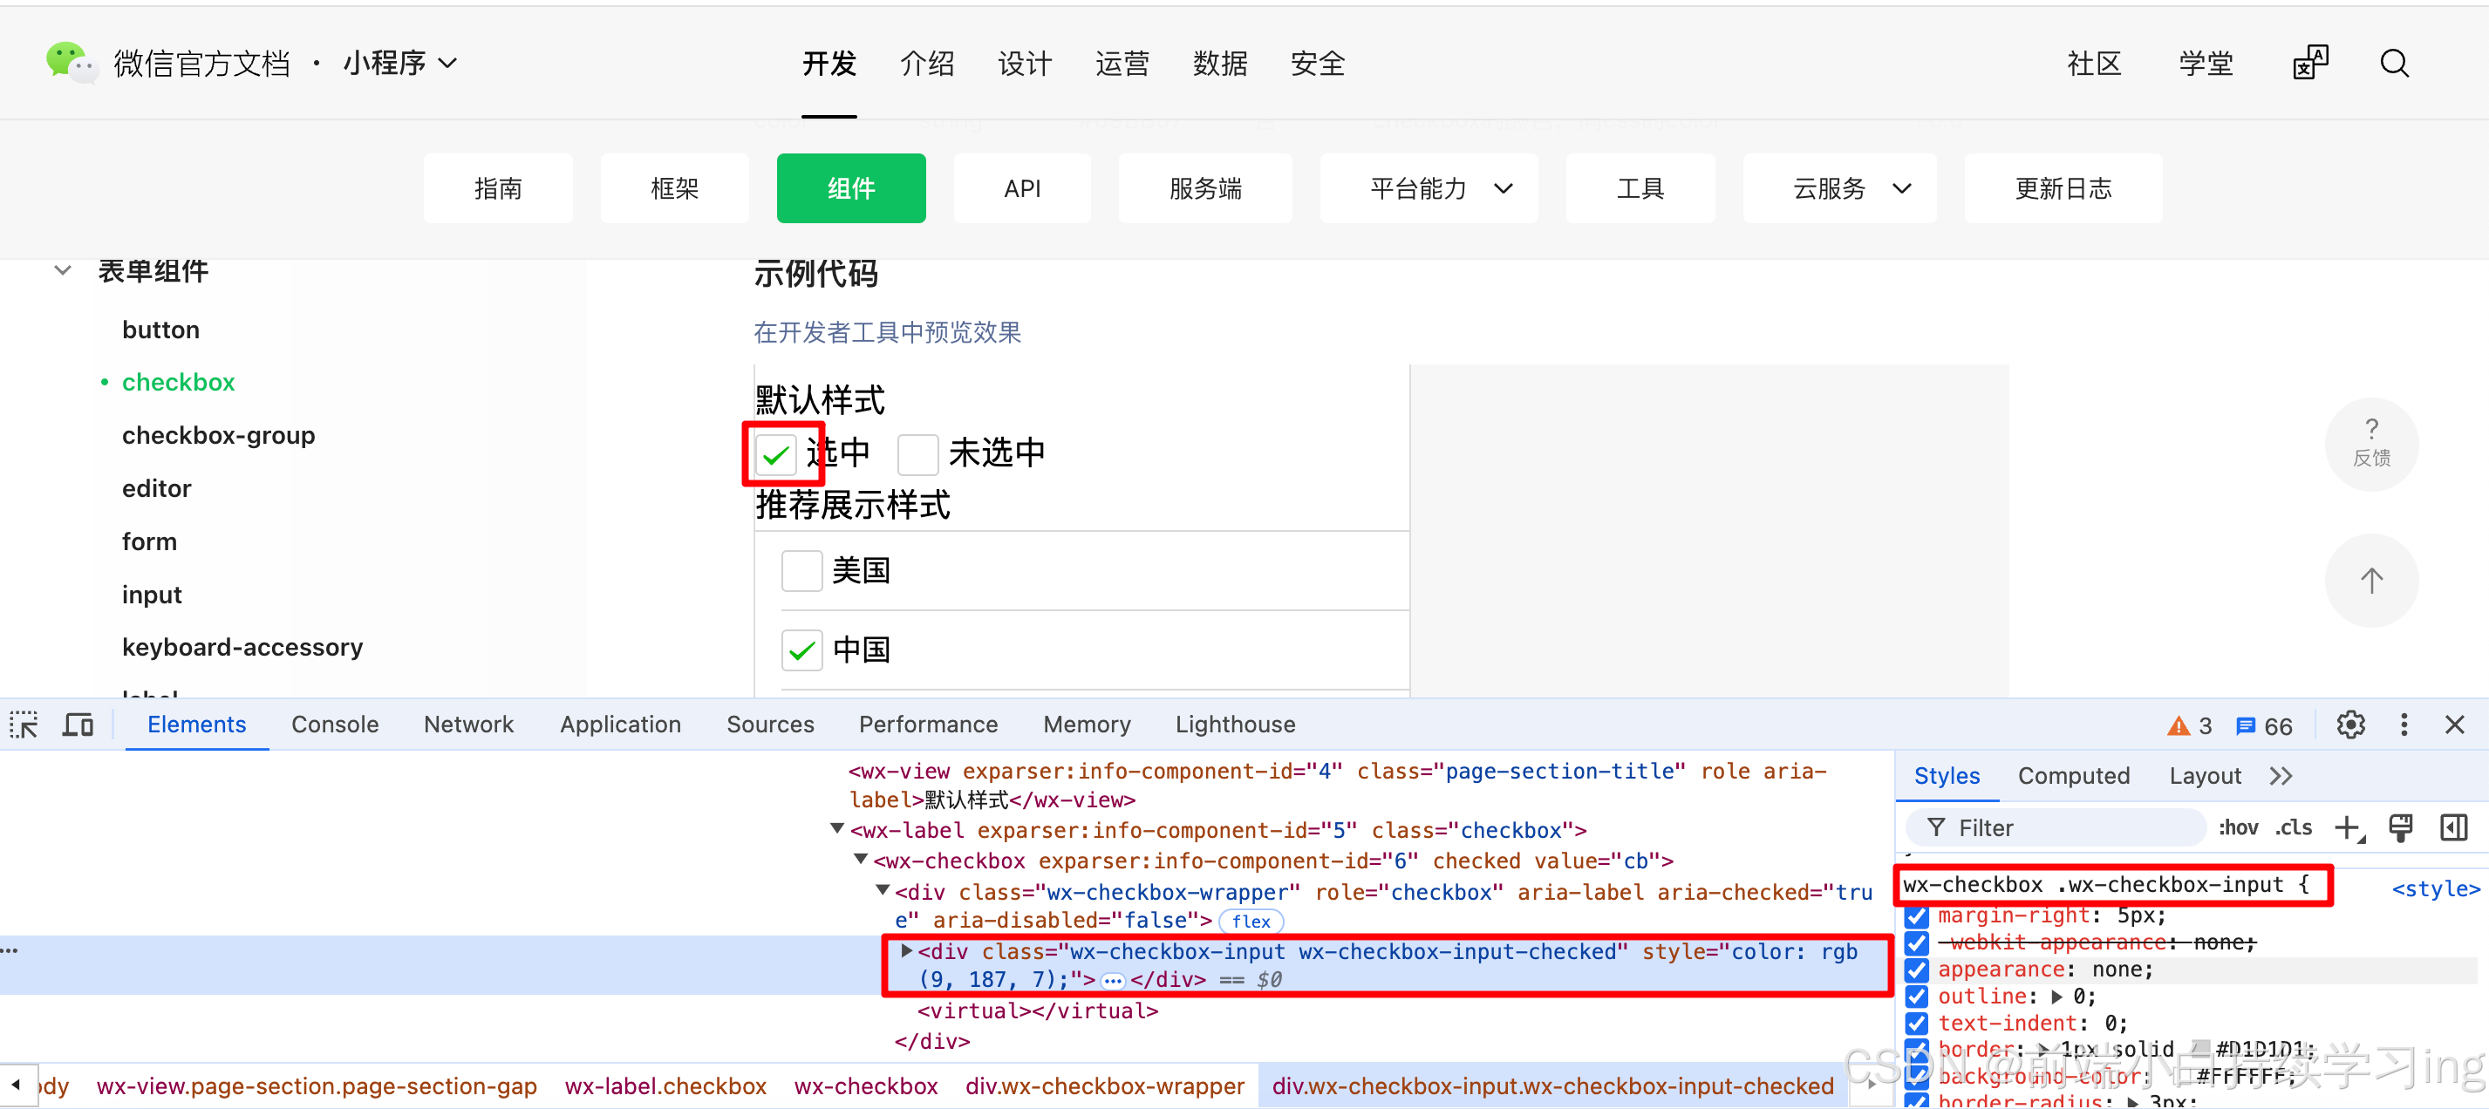Switch to the Console tab
Image resolution: width=2489 pixels, height=1109 pixels.
pyautogui.click(x=334, y=725)
